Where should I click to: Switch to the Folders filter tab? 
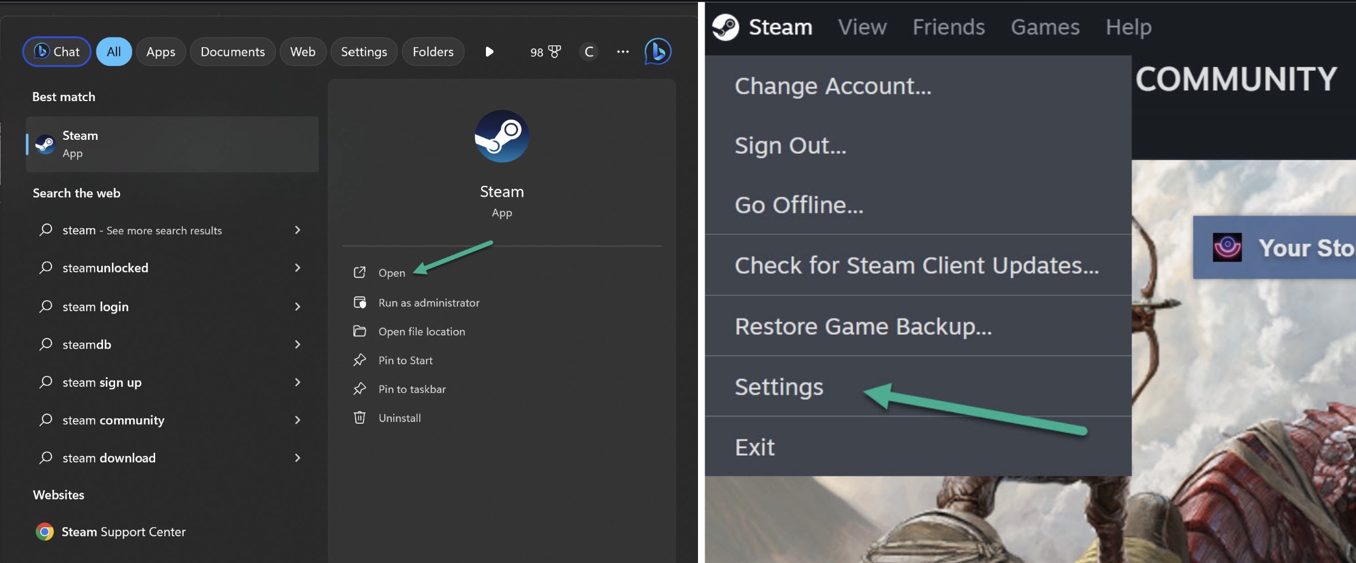[433, 52]
